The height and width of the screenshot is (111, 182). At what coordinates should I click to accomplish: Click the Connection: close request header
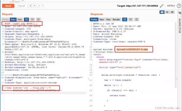tap(16, 70)
